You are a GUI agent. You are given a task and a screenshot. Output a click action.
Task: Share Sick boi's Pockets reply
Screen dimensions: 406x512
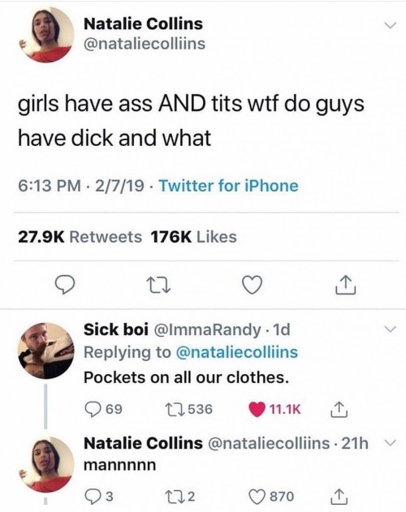(339, 410)
